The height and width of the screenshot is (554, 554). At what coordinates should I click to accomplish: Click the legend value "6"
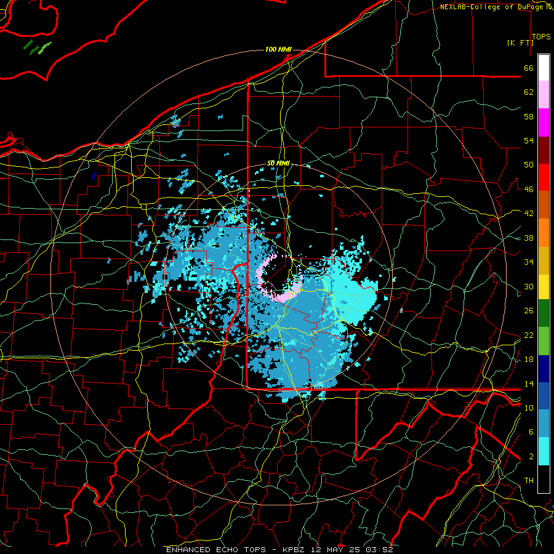coord(531,432)
